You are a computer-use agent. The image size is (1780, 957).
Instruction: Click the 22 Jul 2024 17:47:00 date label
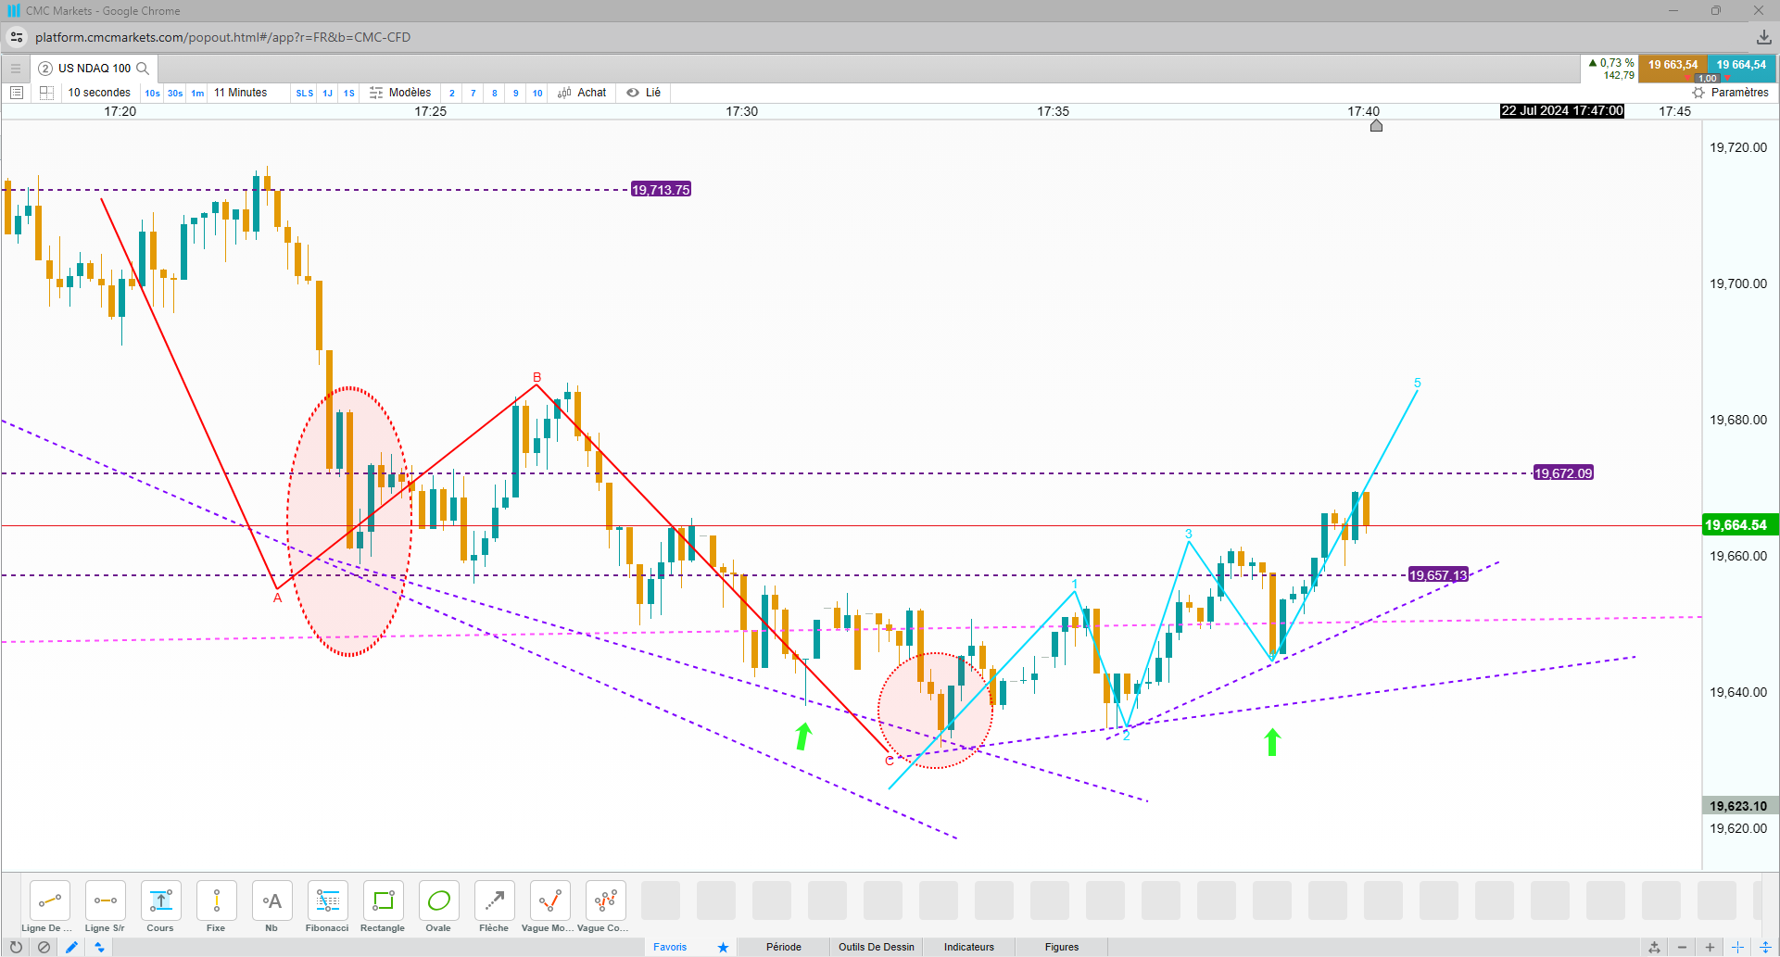coord(1562,111)
